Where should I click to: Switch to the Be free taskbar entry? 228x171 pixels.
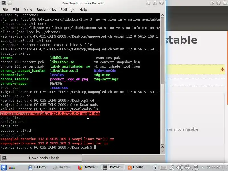(62, 167)
